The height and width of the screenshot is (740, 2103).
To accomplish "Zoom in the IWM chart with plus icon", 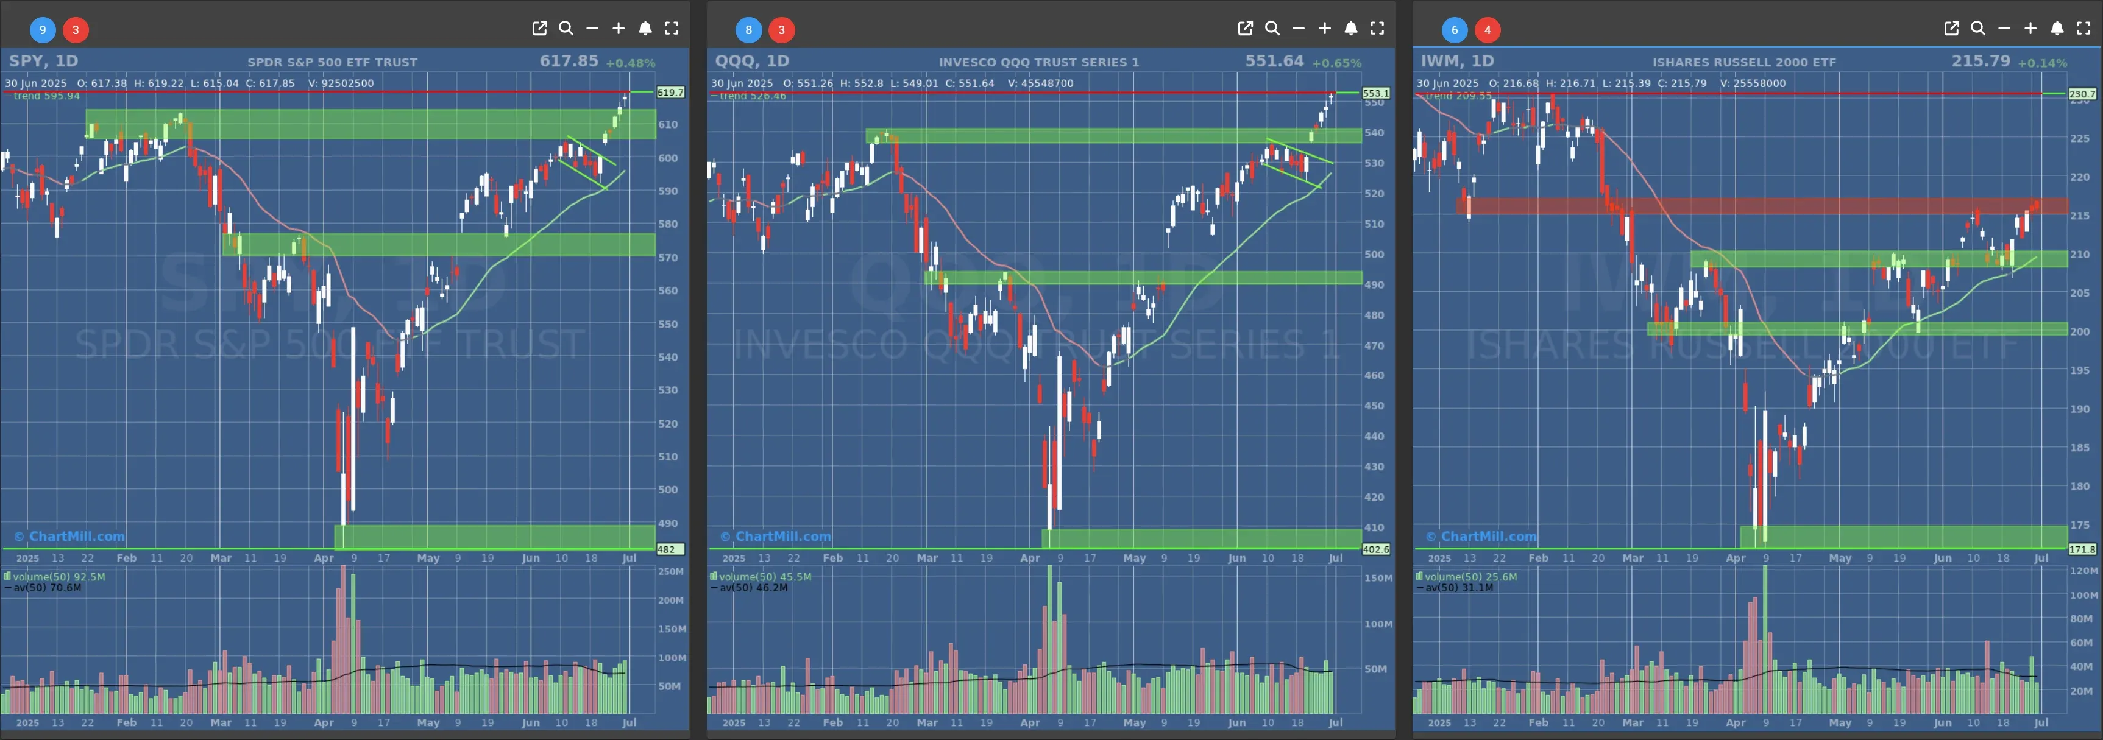I will pos(2030,29).
